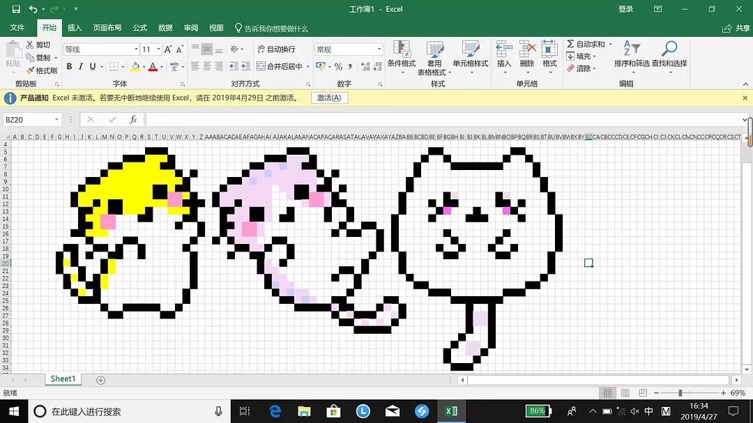Click in the formula bar
753x423 pixels.
click(x=444, y=119)
